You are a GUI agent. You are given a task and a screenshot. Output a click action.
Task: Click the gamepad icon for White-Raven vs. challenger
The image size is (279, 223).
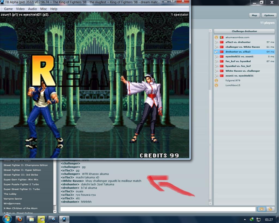216,71
